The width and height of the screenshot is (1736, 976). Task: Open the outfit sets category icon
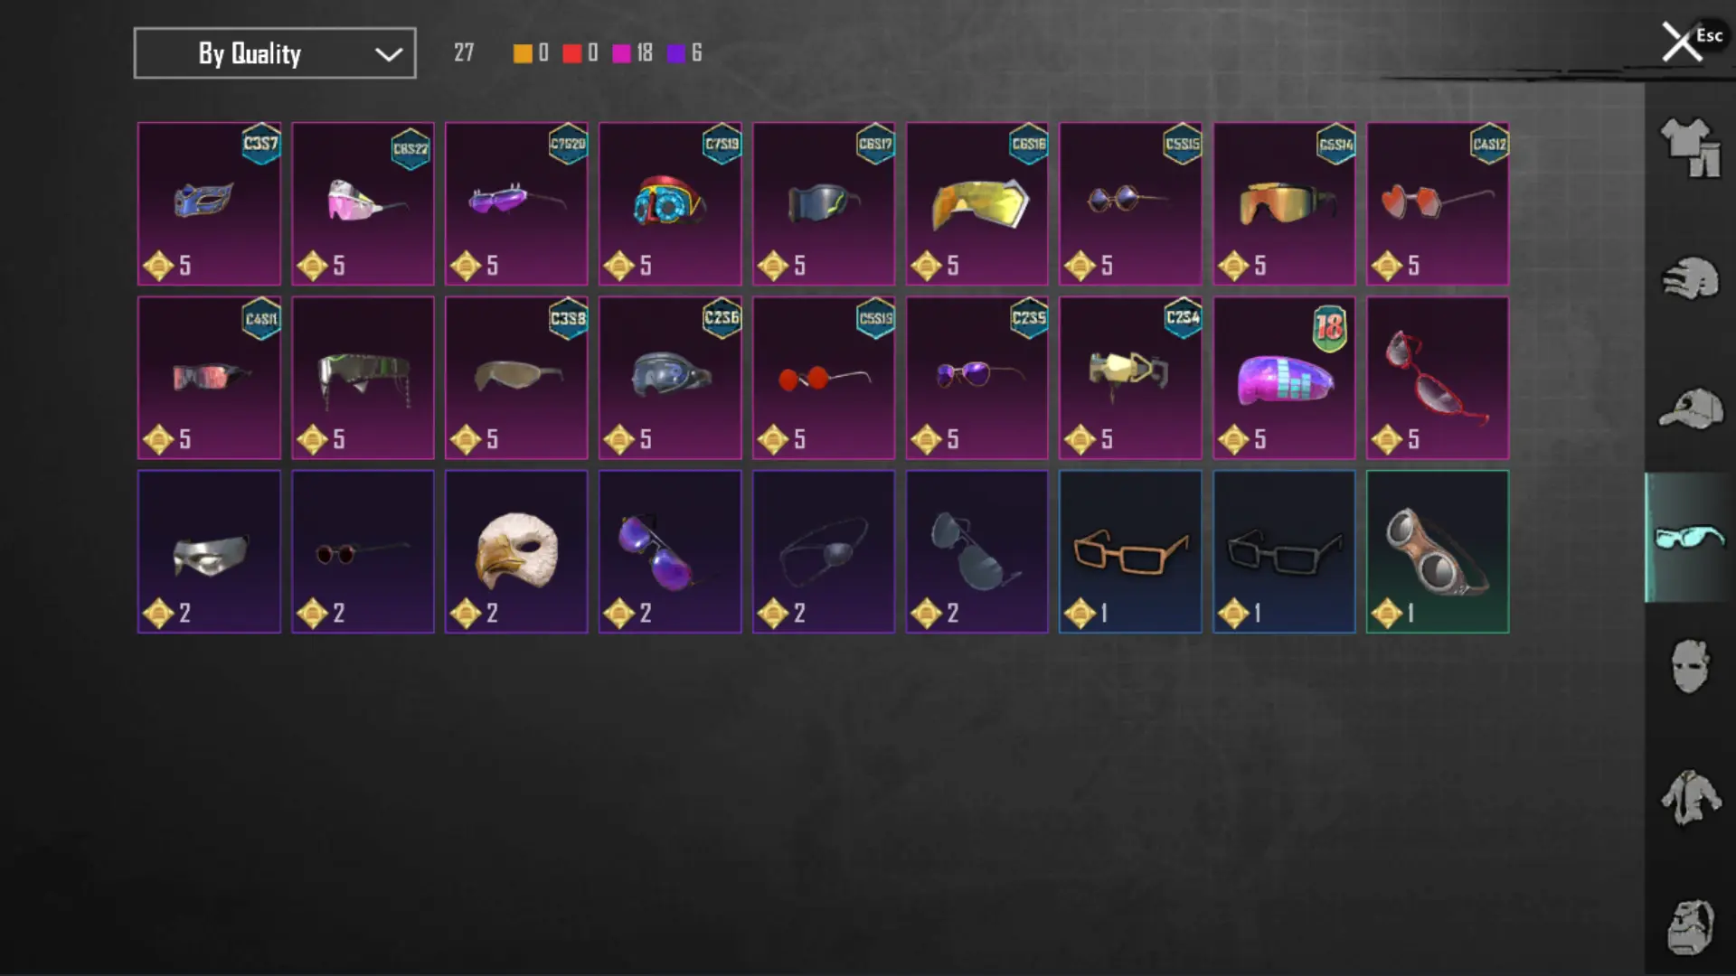point(1690,147)
